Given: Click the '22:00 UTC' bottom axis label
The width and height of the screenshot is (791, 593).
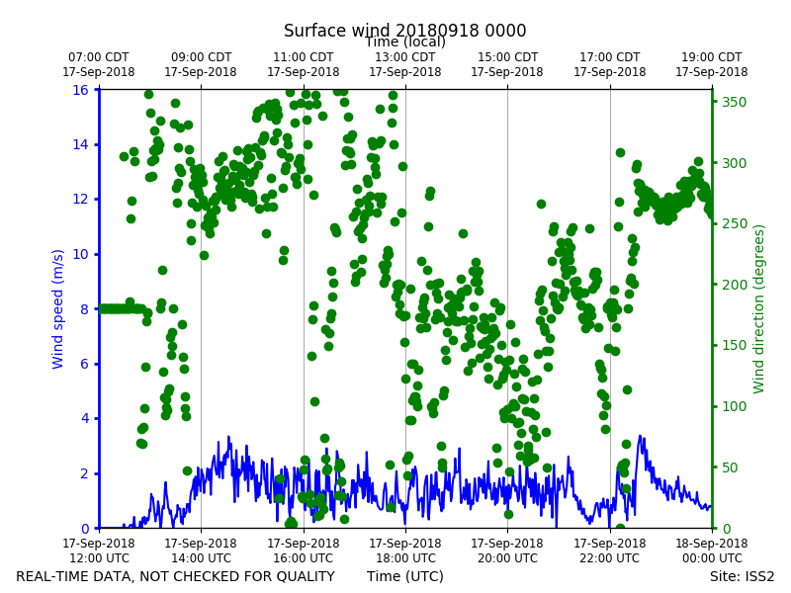Looking at the screenshot, I should point(609,558).
